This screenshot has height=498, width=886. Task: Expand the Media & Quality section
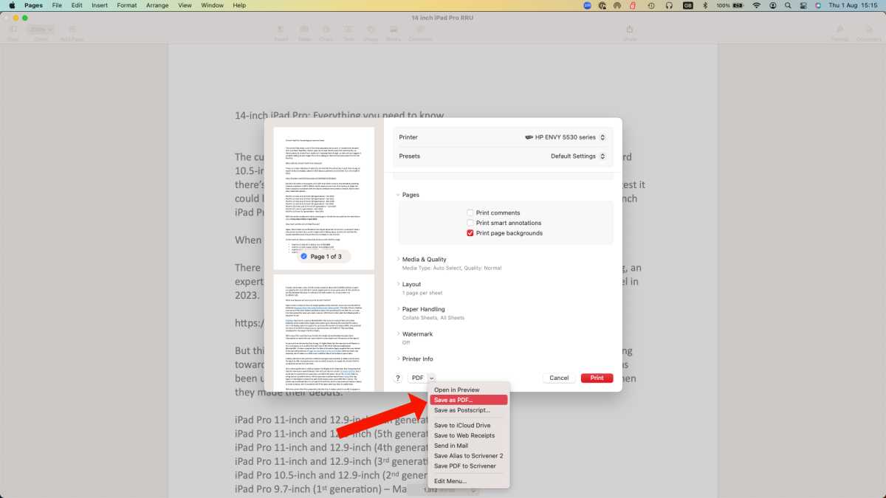(x=398, y=259)
